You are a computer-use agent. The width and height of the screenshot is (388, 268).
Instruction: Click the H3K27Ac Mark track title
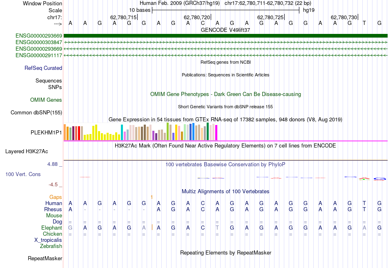click(225, 145)
